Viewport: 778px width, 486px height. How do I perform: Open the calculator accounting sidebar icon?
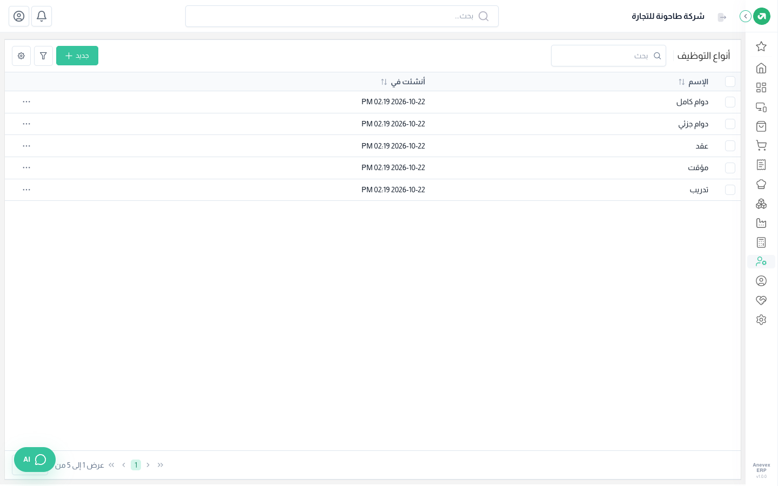click(761, 242)
